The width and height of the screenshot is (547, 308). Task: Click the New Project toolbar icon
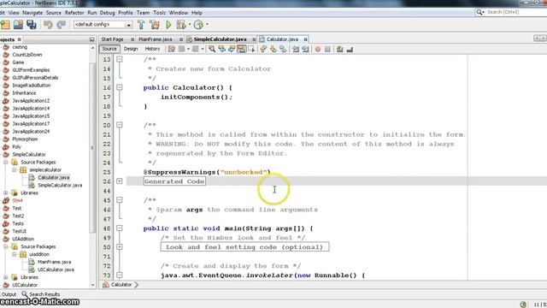pyautogui.click(x=5, y=25)
